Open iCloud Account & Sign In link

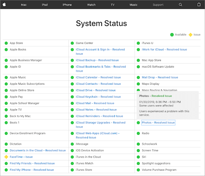[x=100, y=52]
